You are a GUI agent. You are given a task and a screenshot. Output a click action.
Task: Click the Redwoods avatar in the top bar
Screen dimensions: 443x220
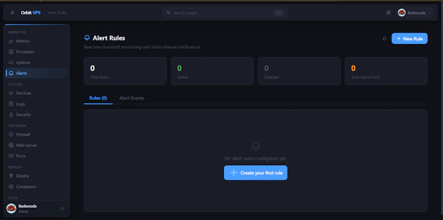click(x=401, y=13)
